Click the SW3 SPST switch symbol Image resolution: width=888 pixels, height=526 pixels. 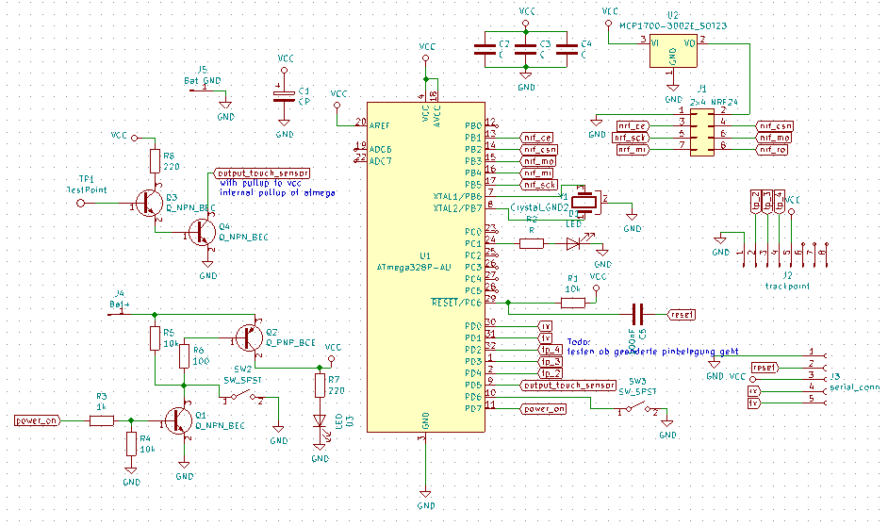635,408
